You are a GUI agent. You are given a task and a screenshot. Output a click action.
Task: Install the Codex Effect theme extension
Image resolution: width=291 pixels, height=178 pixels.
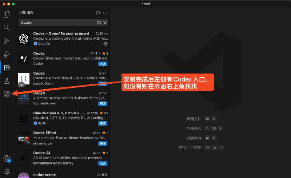(x=102, y=143)
